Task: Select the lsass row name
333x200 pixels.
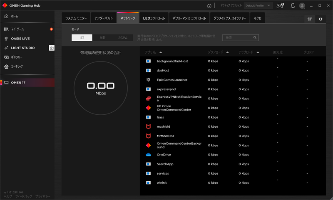Action: click(x=160, y=117)
